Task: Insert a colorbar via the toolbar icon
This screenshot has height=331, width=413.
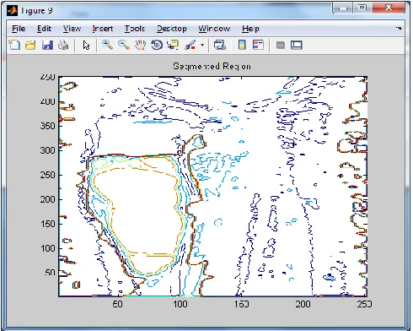Action: [x=242, y=45]
